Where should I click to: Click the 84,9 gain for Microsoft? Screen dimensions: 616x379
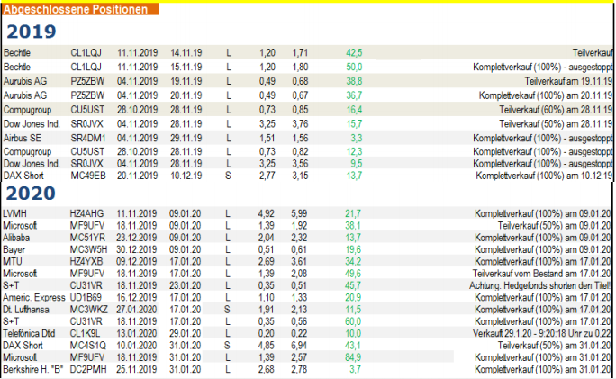(x=353, y=357)
